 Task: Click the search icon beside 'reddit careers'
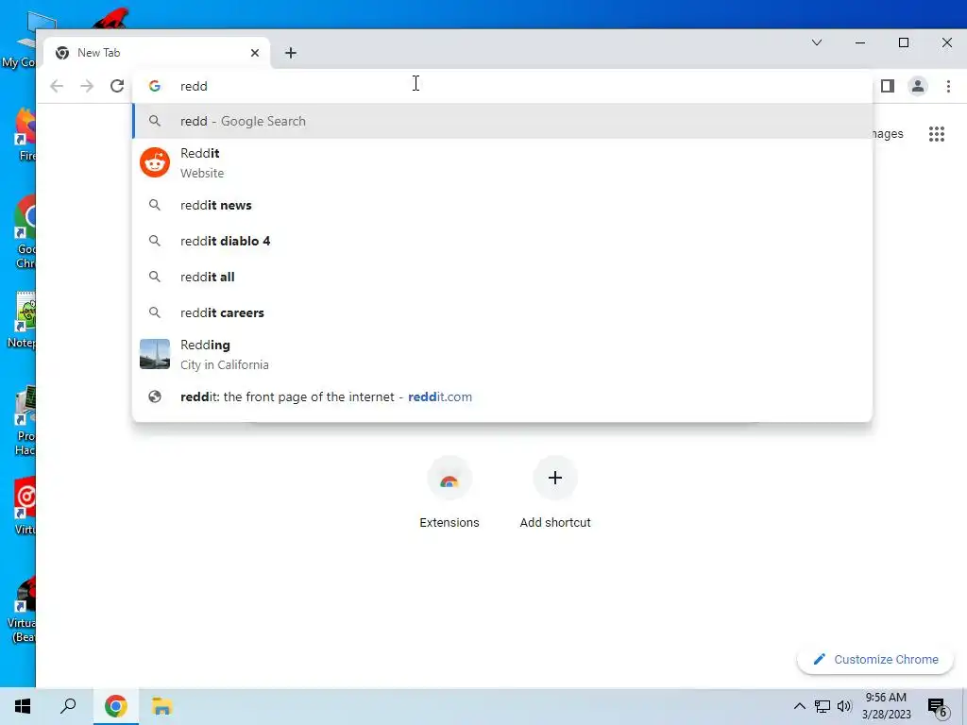click(155, 312)
